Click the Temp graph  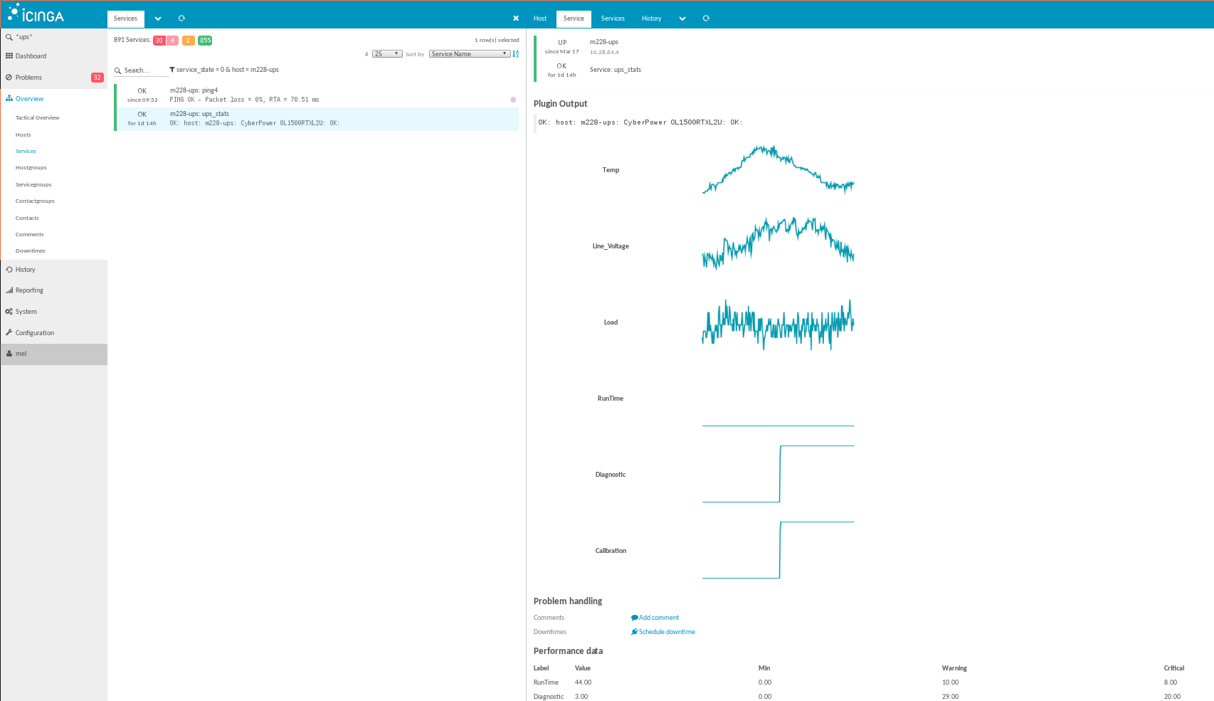point(778,170)
